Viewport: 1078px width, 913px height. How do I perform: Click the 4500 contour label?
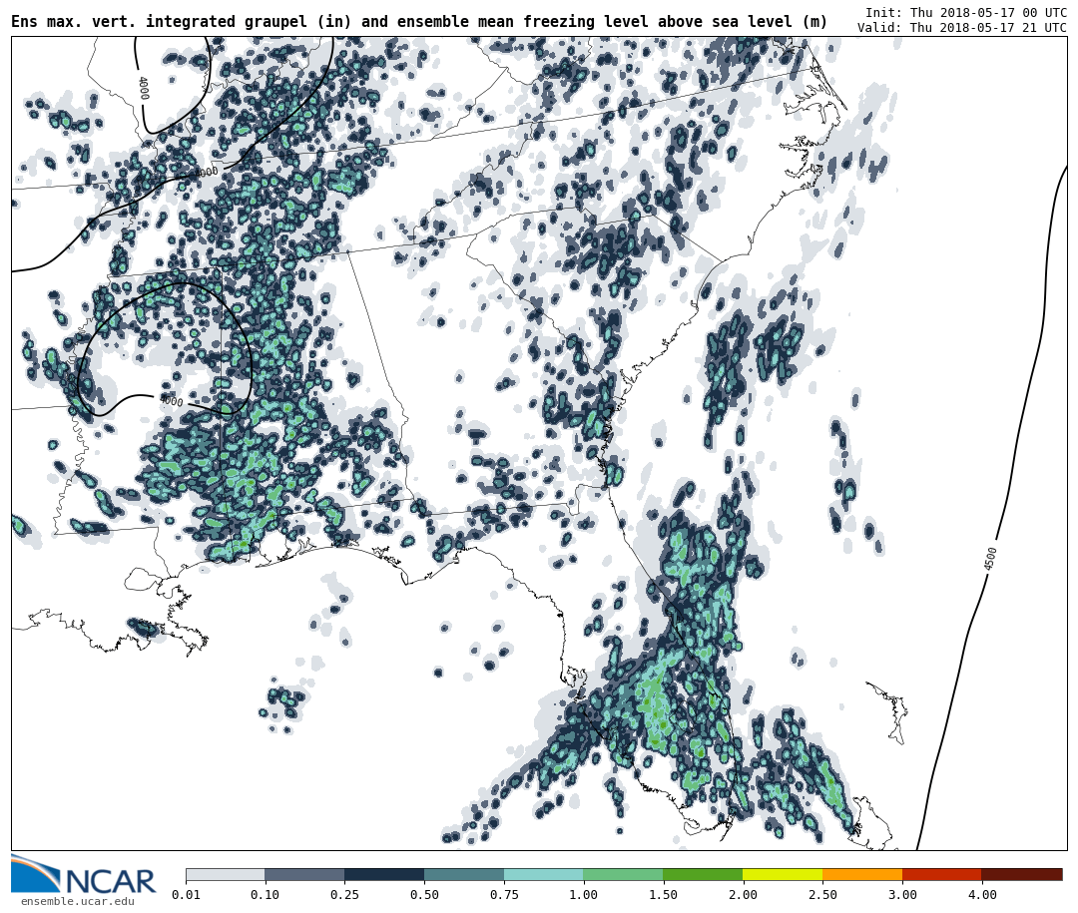991,559
